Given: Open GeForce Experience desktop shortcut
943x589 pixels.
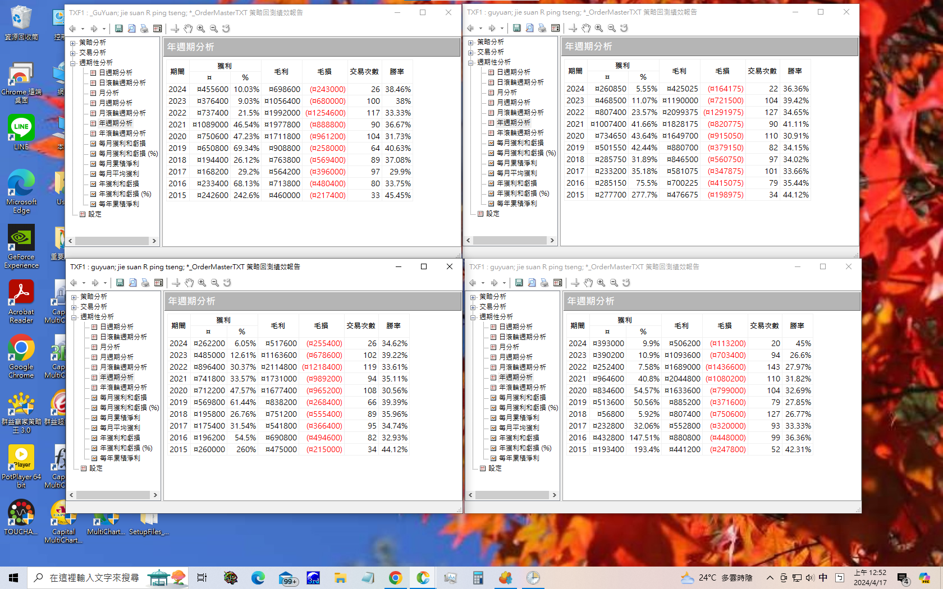Looking at the screenshot, I should click(21, 247).
